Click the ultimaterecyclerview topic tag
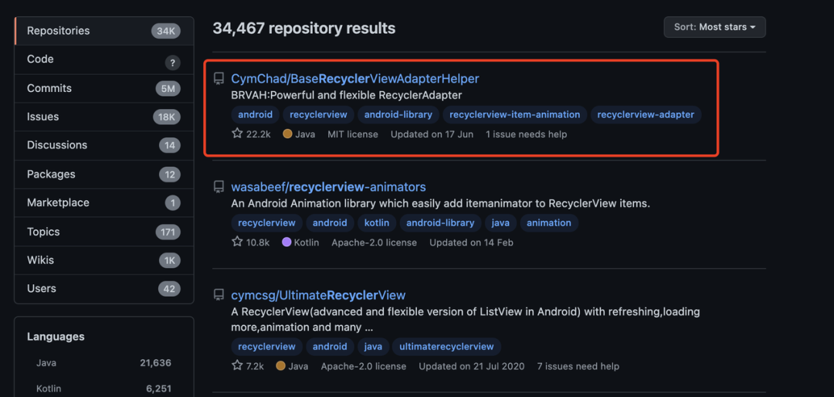Image resolution: width=834 pixels, height=397 pixels. 446,346
